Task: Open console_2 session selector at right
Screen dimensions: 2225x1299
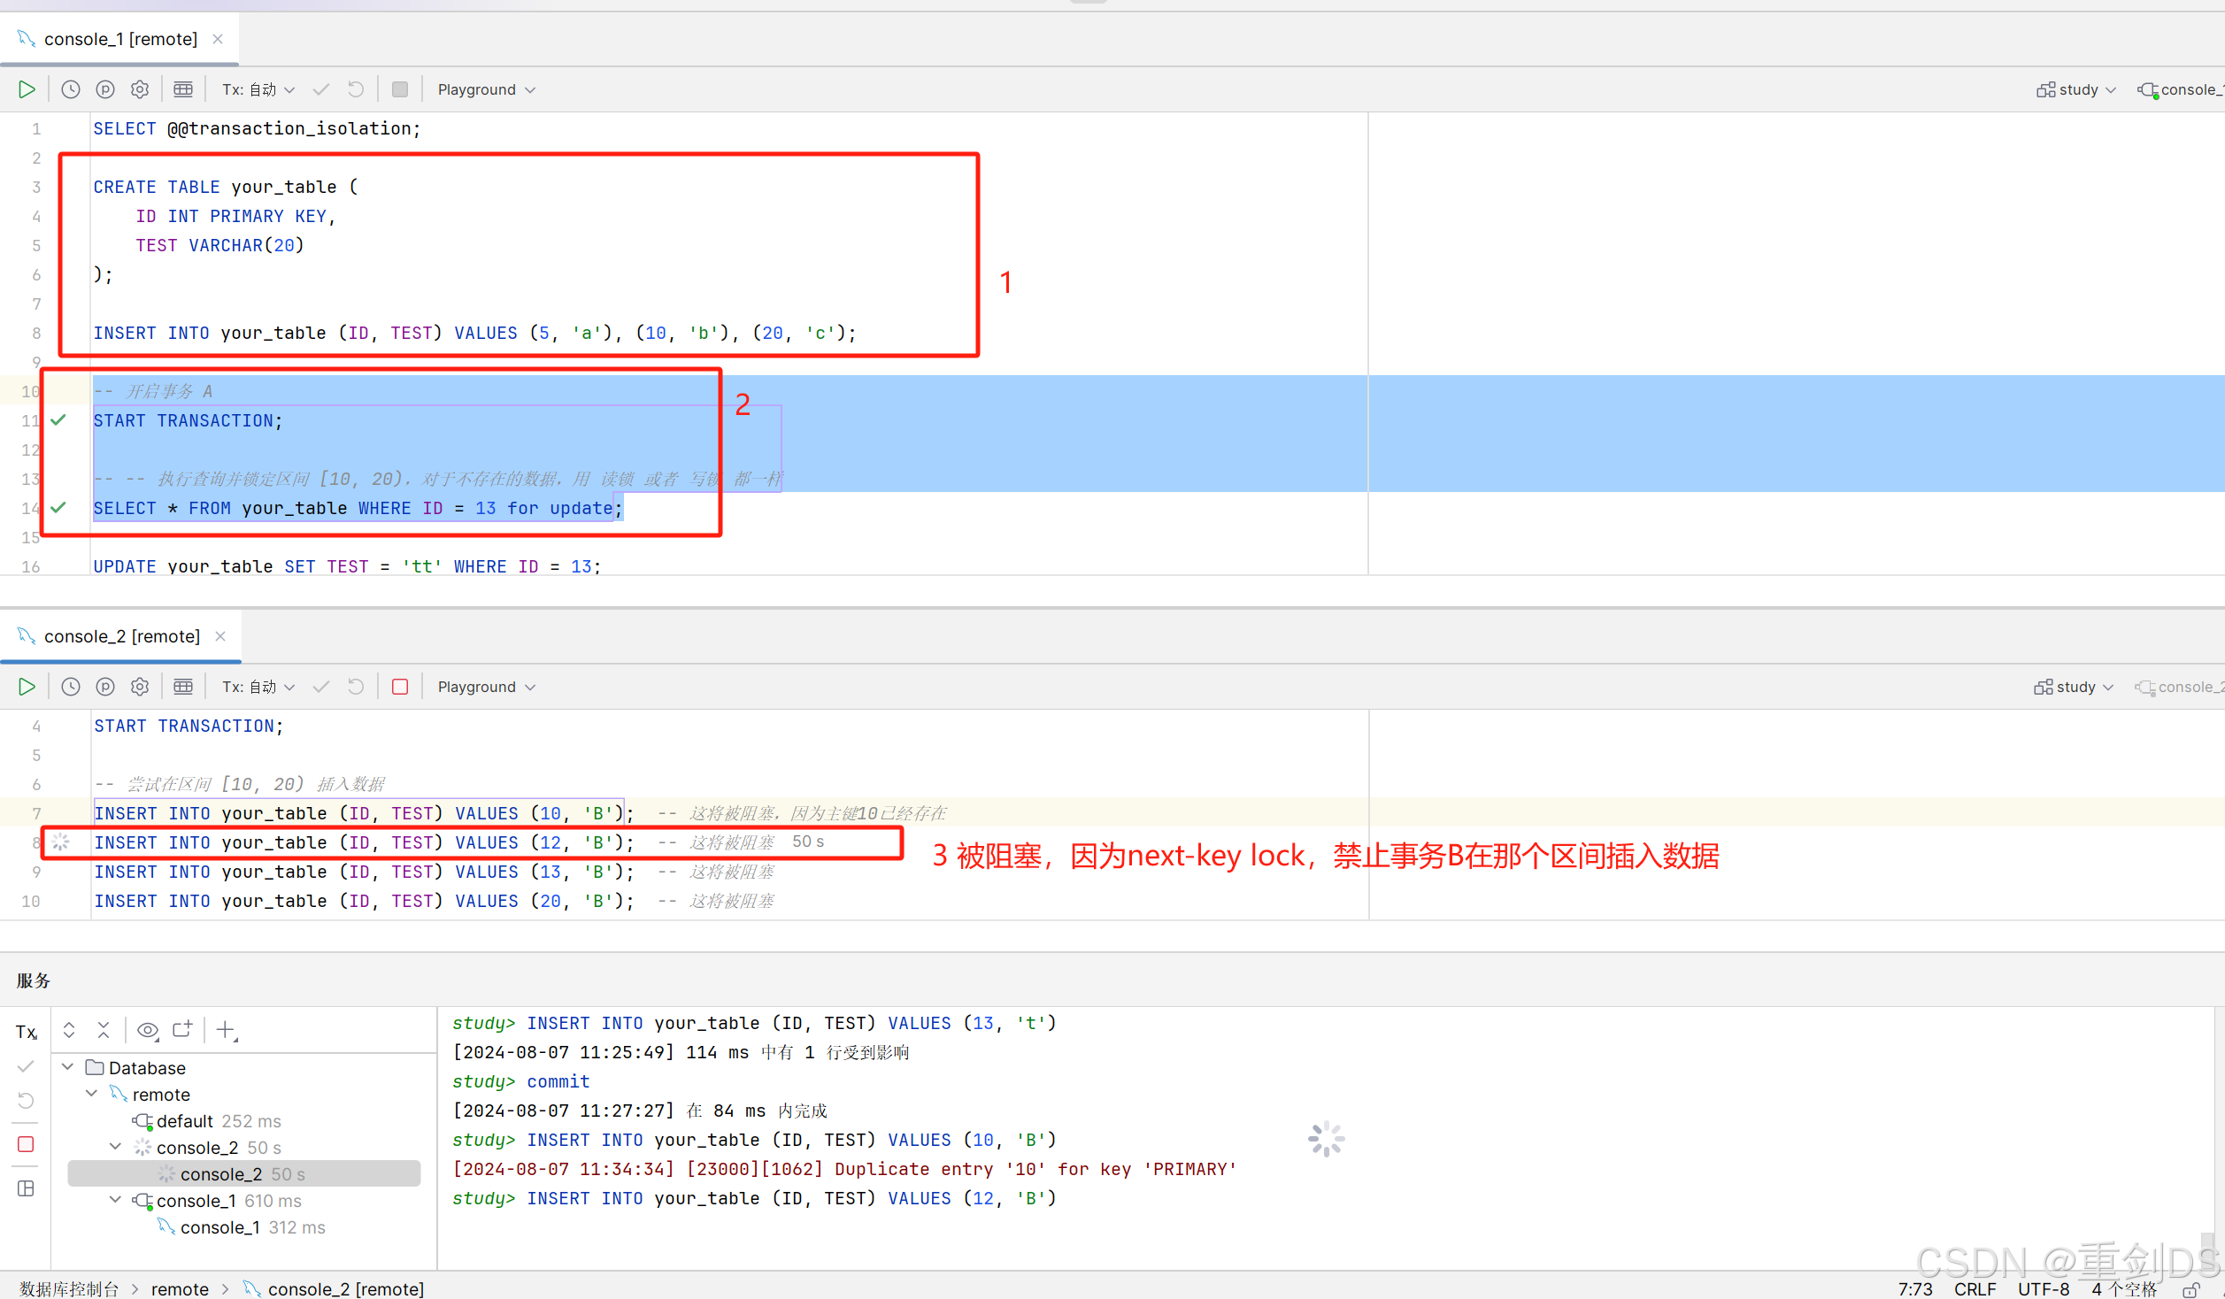Action: pos(2178,687)
